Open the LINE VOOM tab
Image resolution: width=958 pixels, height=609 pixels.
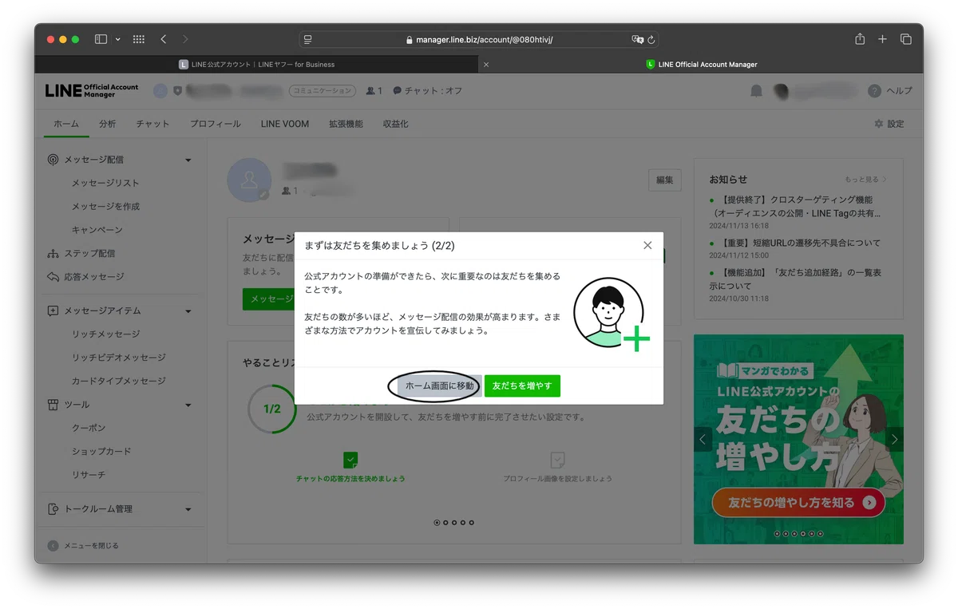[x=285, y=124]
